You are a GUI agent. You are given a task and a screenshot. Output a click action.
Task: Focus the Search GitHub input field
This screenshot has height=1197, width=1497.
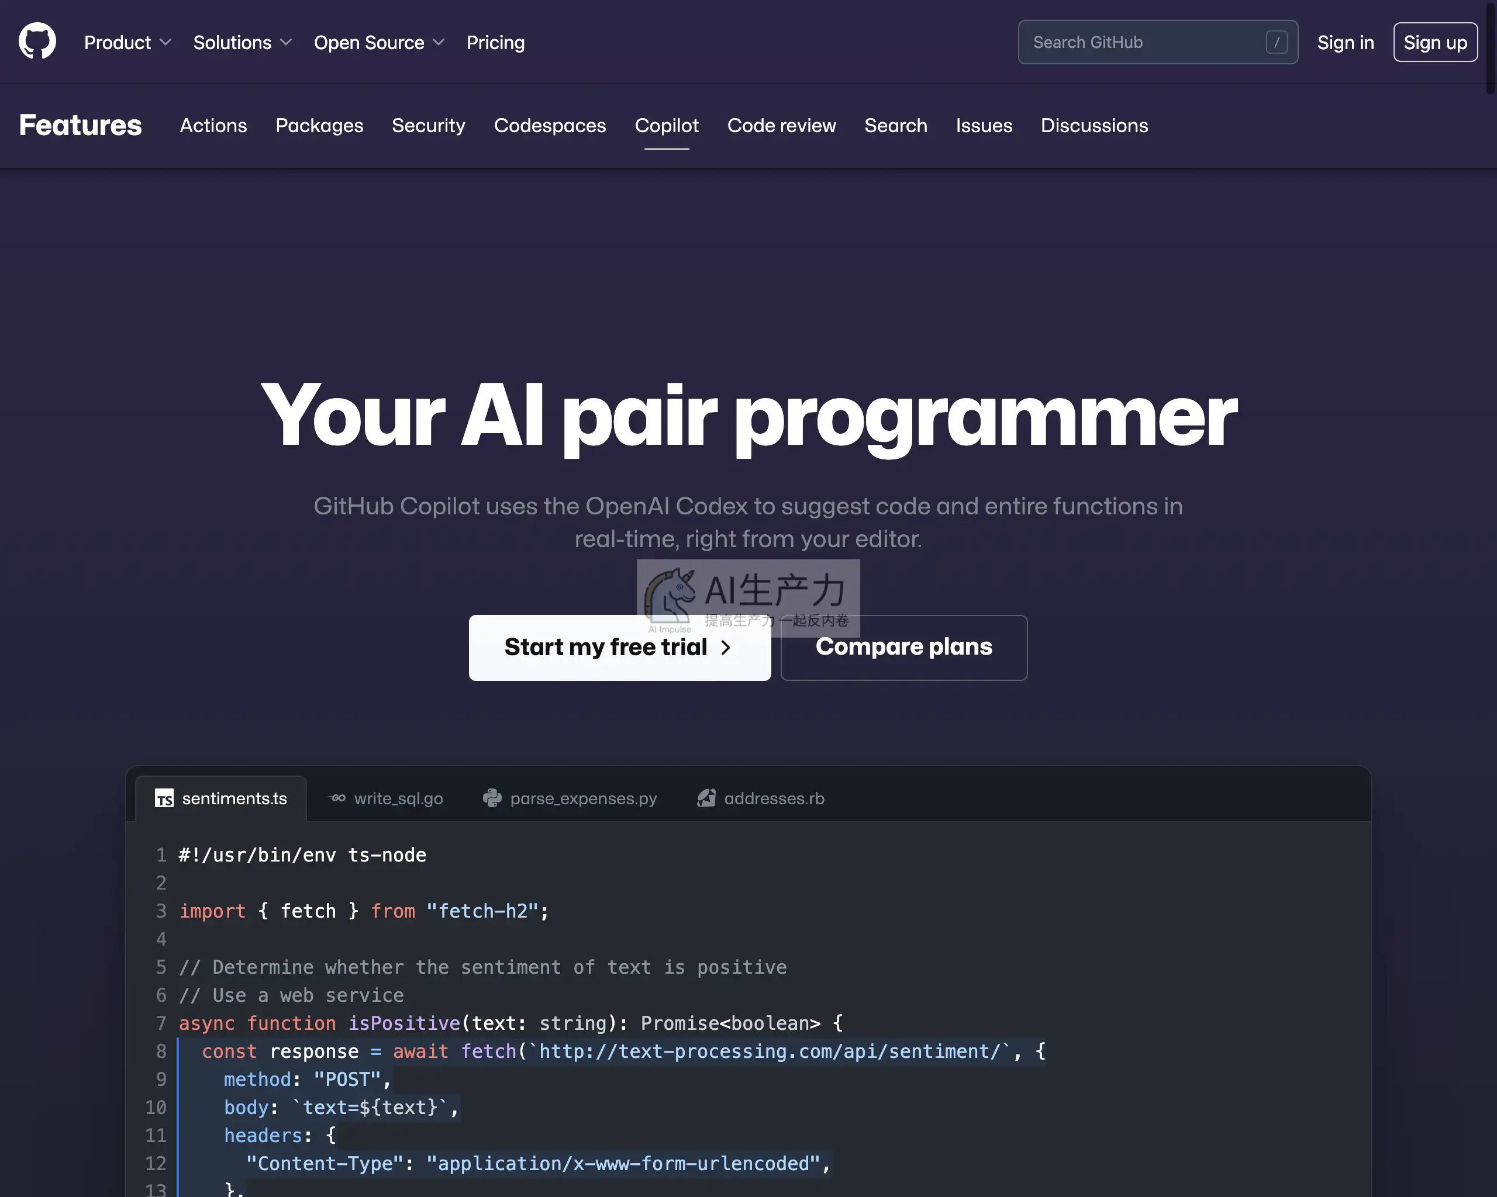(1157, 42)
